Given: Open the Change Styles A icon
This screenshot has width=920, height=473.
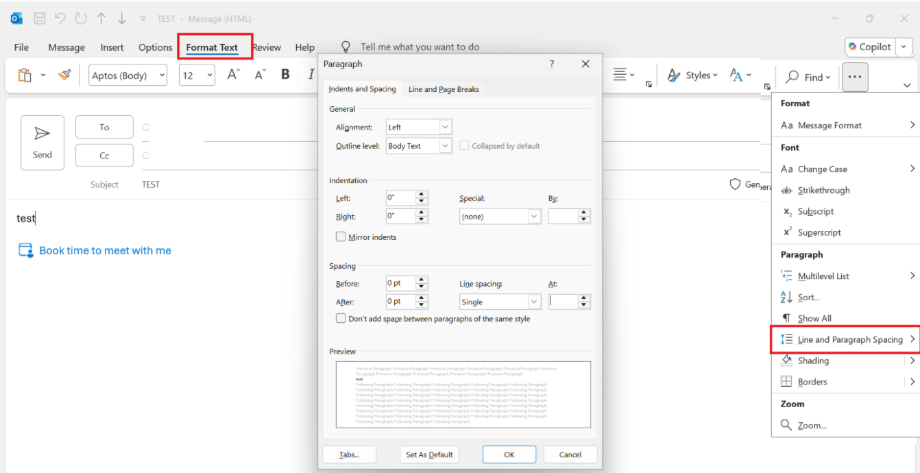Looking at the screenshot, I should point(736,75).
